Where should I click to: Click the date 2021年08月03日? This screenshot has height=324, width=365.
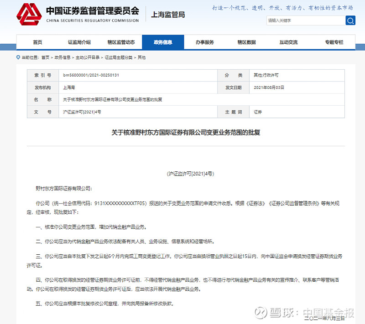point(269,87)
